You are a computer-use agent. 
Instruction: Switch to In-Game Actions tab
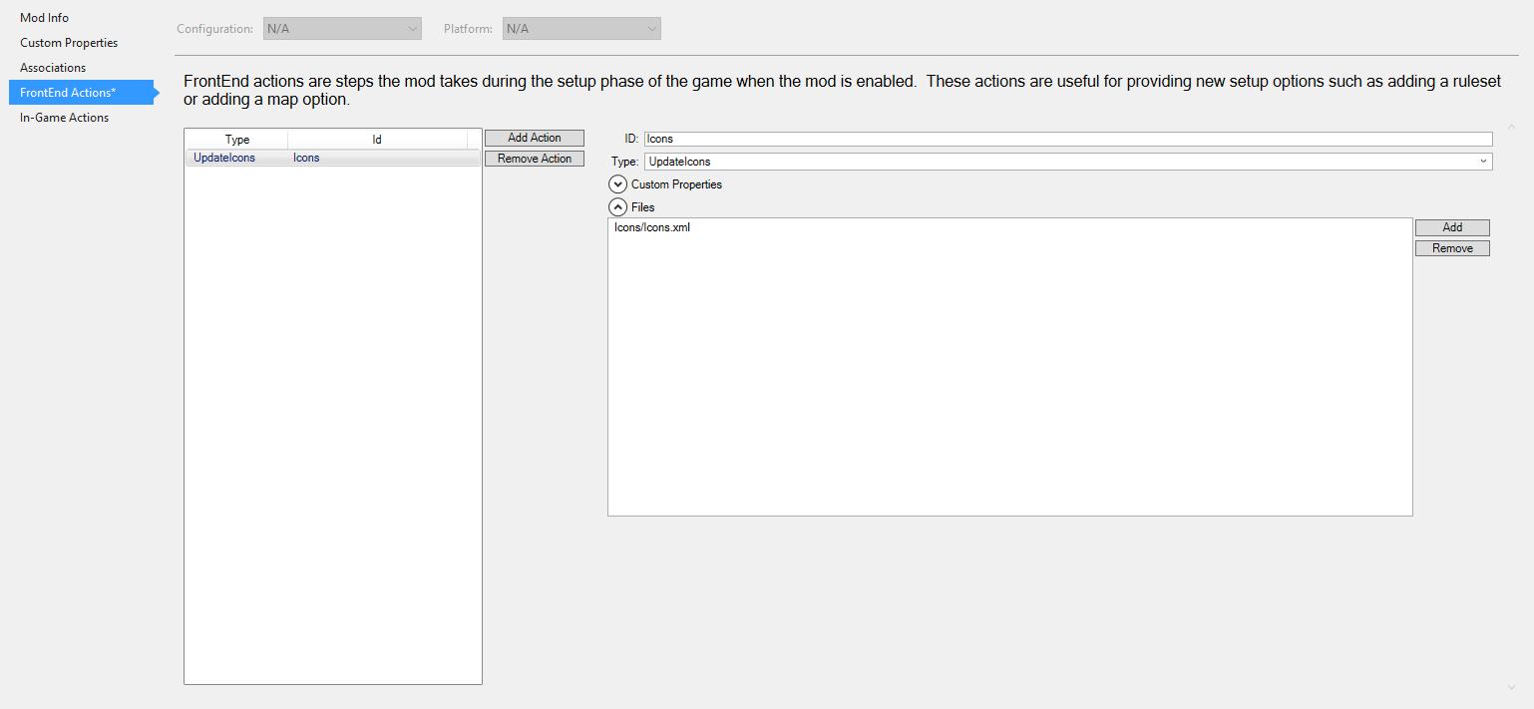click(x=65, y=118)
